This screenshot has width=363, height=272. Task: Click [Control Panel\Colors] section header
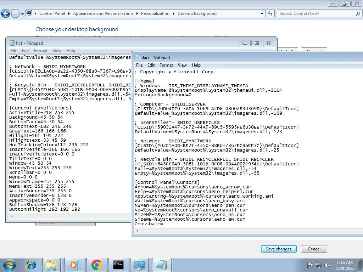(40, 108)
